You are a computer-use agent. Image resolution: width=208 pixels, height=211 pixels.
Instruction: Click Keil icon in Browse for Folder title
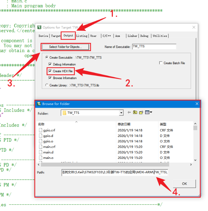[39, 104]
